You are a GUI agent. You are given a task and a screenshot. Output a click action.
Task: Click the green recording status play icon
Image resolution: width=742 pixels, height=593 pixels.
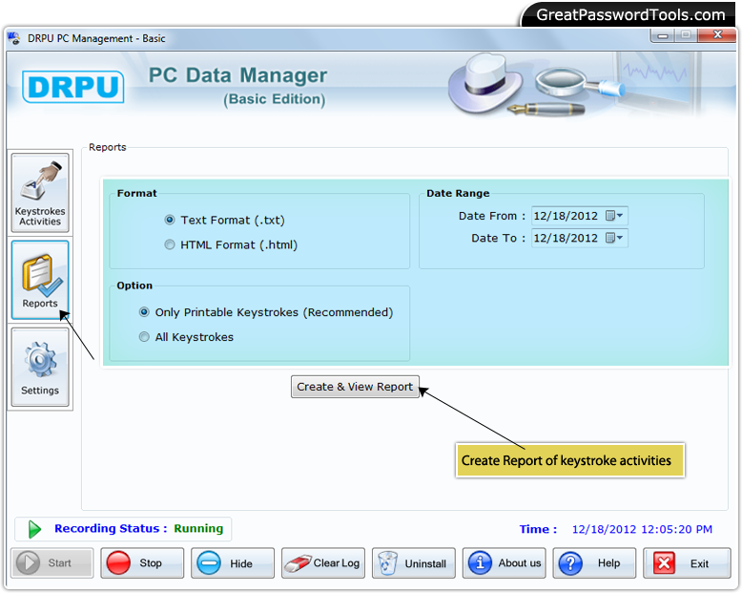point(34,529)
